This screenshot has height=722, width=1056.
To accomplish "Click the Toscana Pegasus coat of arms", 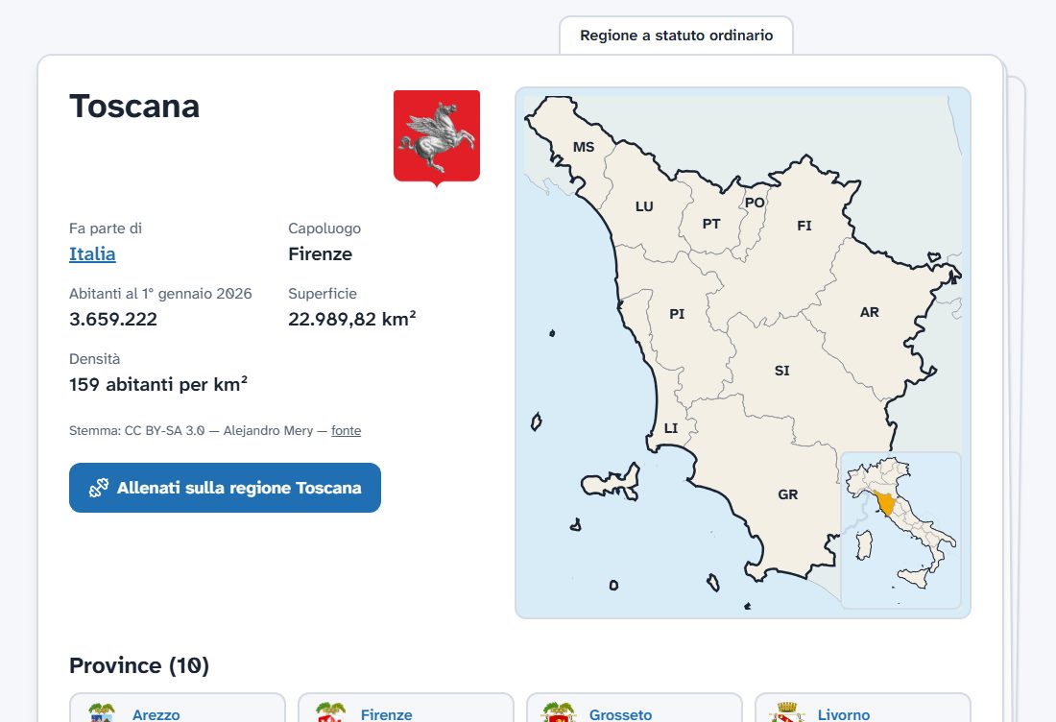I will (437, 137).
